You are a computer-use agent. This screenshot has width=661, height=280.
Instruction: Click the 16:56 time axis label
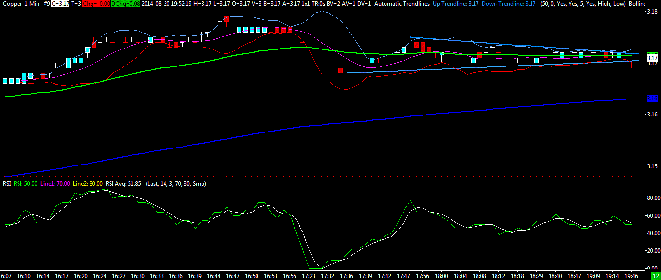[x=290, y=275]
